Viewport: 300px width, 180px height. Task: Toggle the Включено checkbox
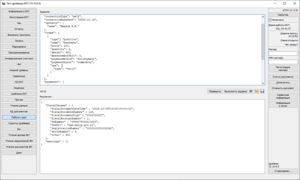[x=270, y=20]
